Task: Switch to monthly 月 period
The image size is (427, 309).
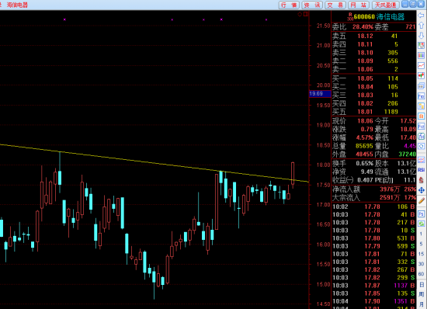Action: point(421,304)
